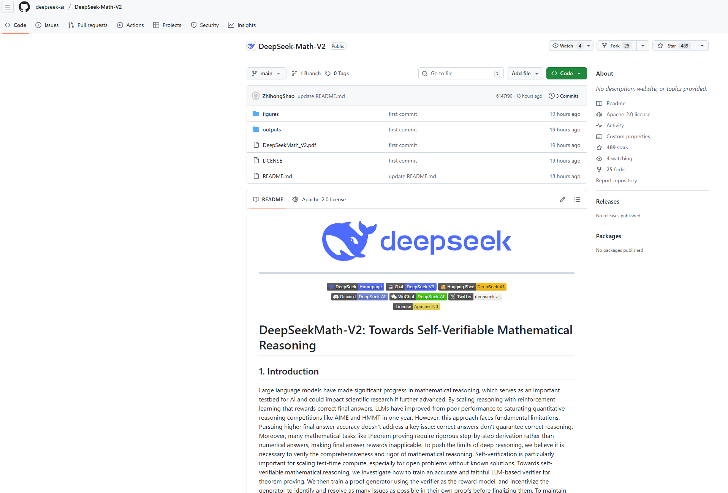Open the Projects tab
The image size is (728, 493).
[167, 25]
